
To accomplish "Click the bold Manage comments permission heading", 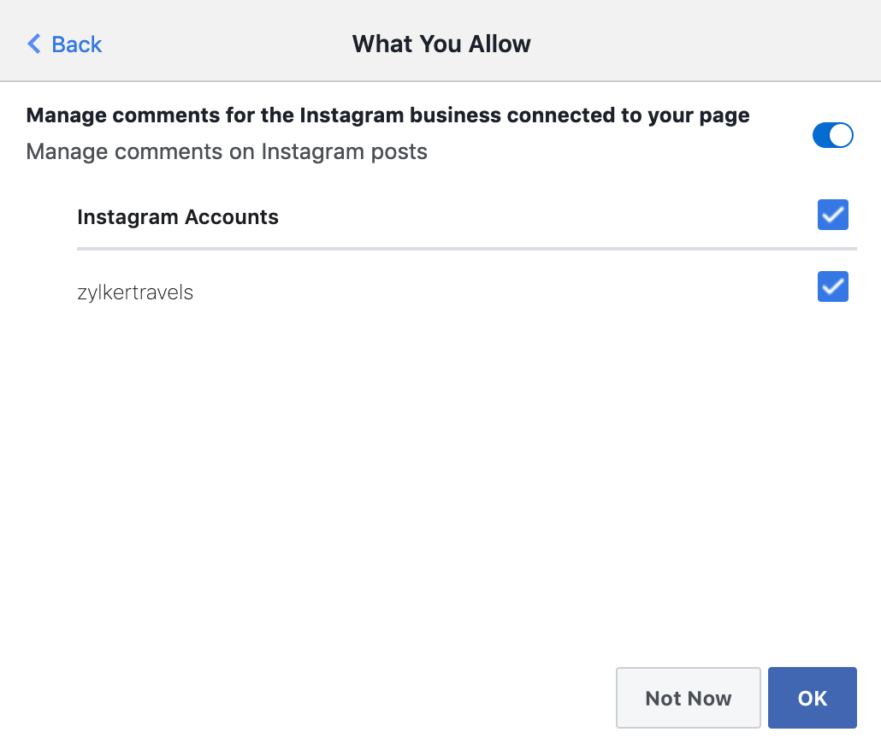I will tap(387, 115).
